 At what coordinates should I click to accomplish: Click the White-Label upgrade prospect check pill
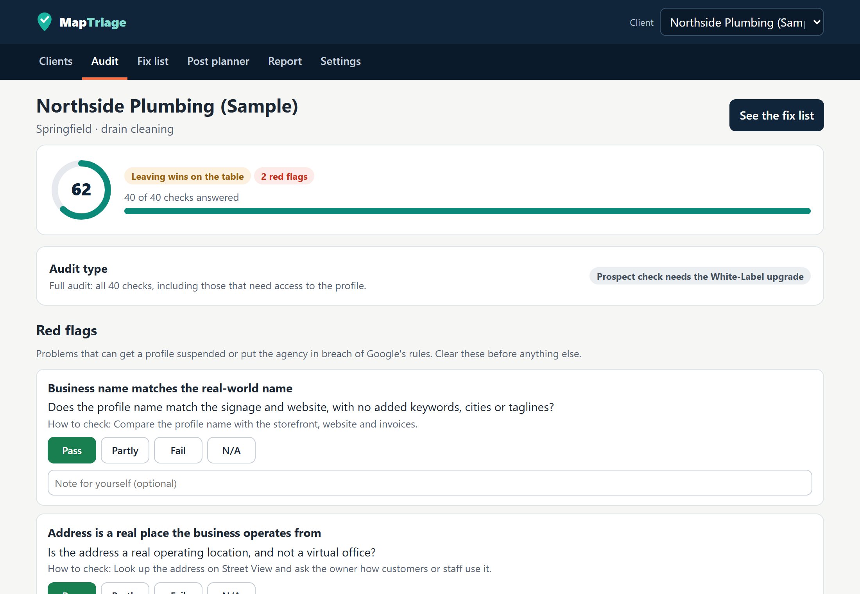pyautogui.click(x=700, y=276)
